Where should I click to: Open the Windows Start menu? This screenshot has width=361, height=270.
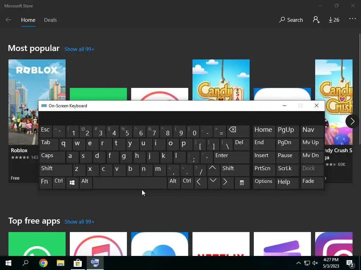pyautogui.click(x=8, y=263)
